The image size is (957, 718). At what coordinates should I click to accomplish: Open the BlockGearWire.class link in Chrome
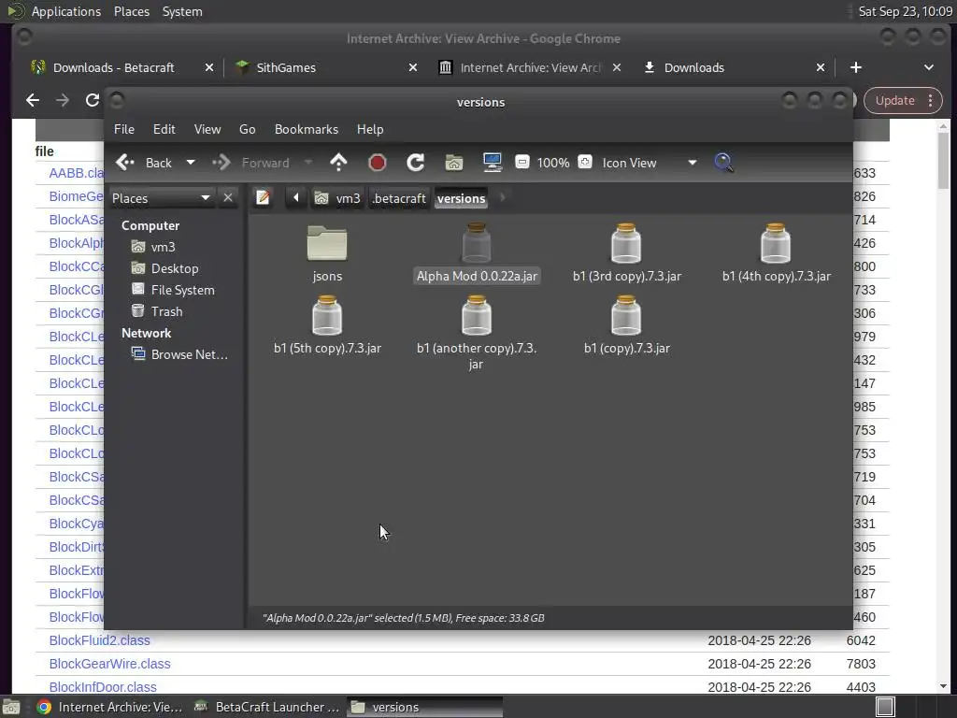110,664
